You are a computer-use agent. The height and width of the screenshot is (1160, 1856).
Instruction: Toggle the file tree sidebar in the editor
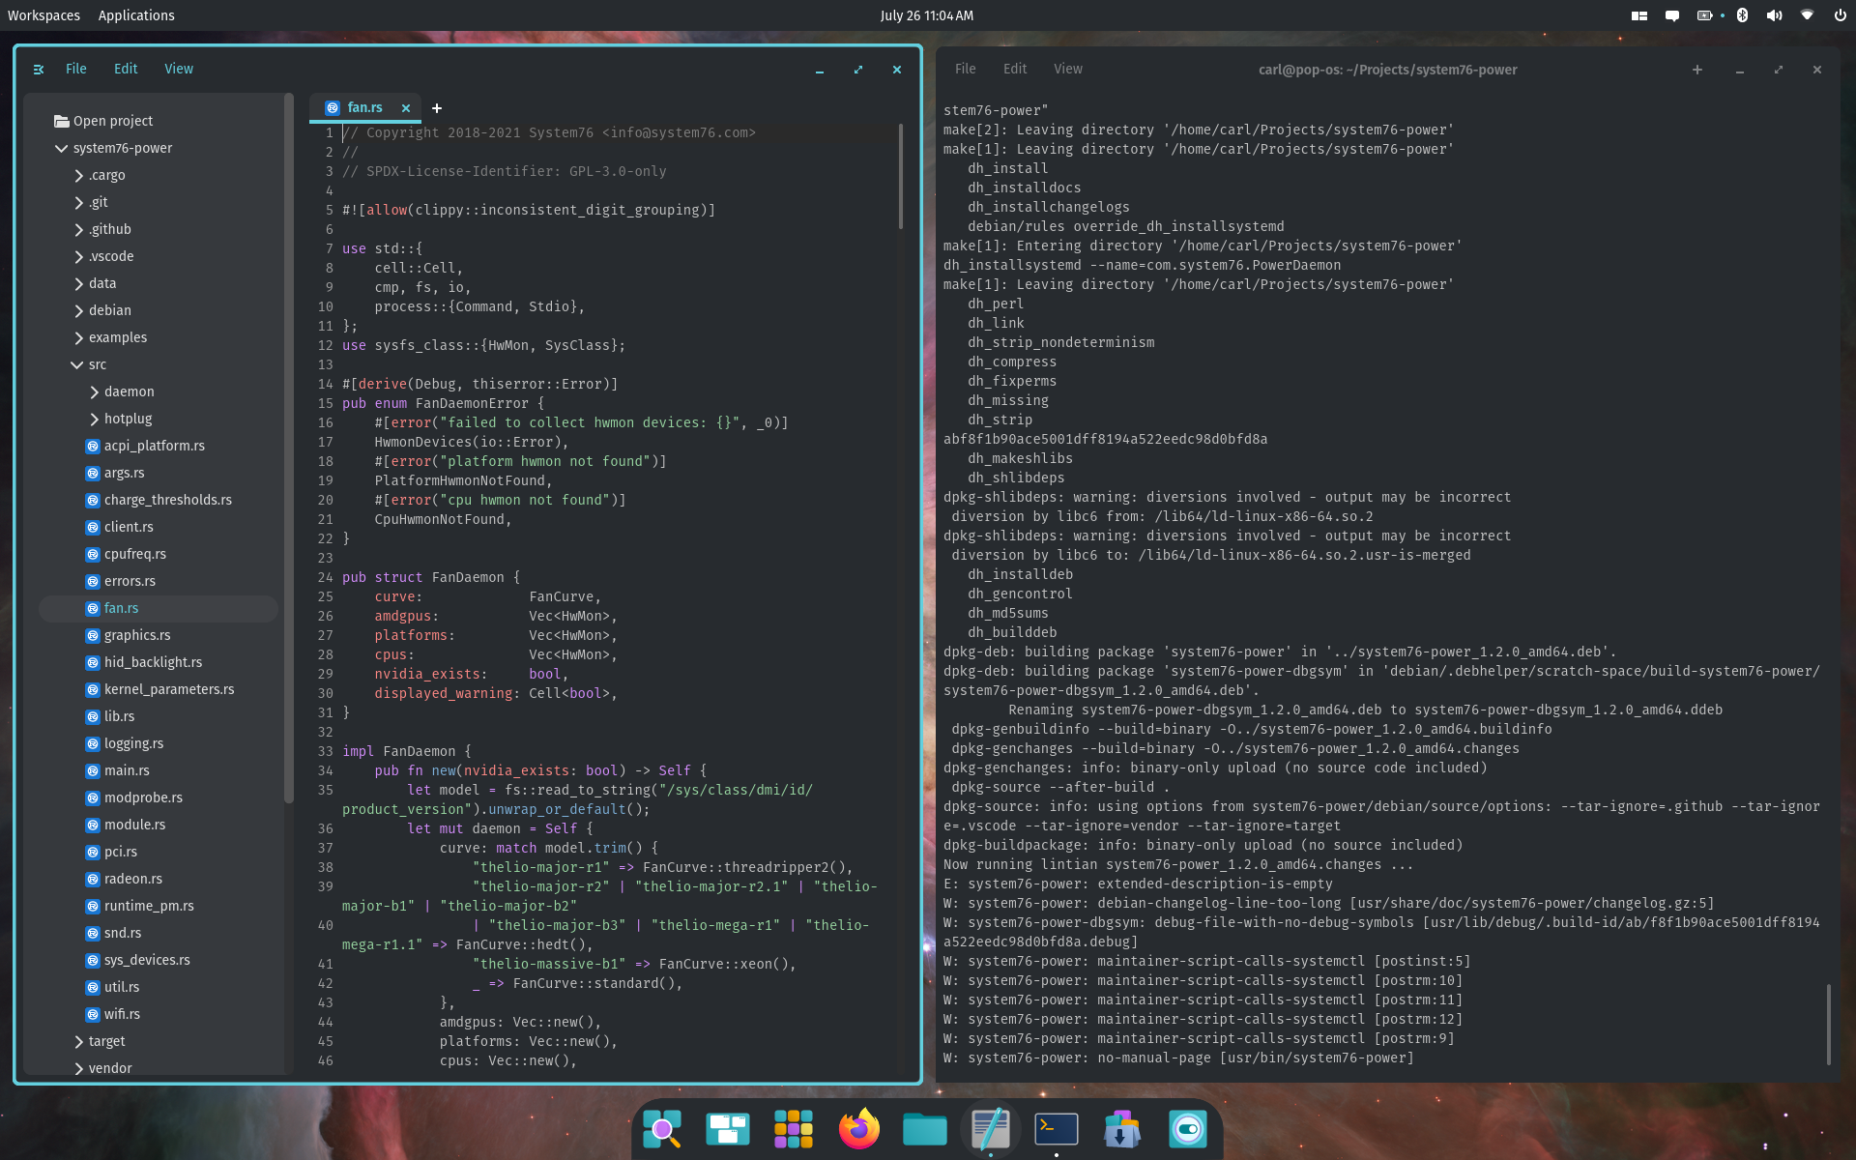click(x=39, y=69)
